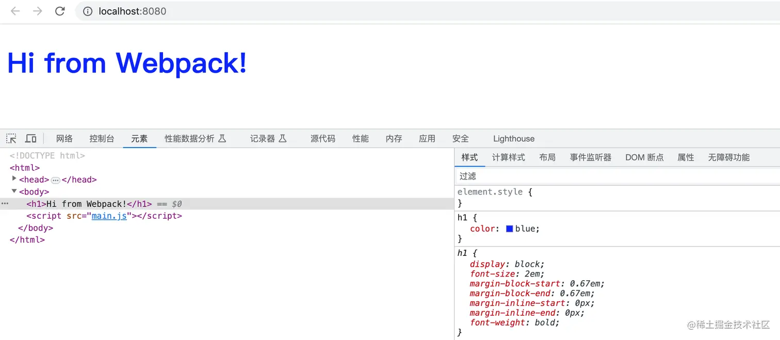Image resolution: width=780 pixels, height=340 pixels.
Task: Switch to the 源代码 tab
Action: (x=323, y=138)
